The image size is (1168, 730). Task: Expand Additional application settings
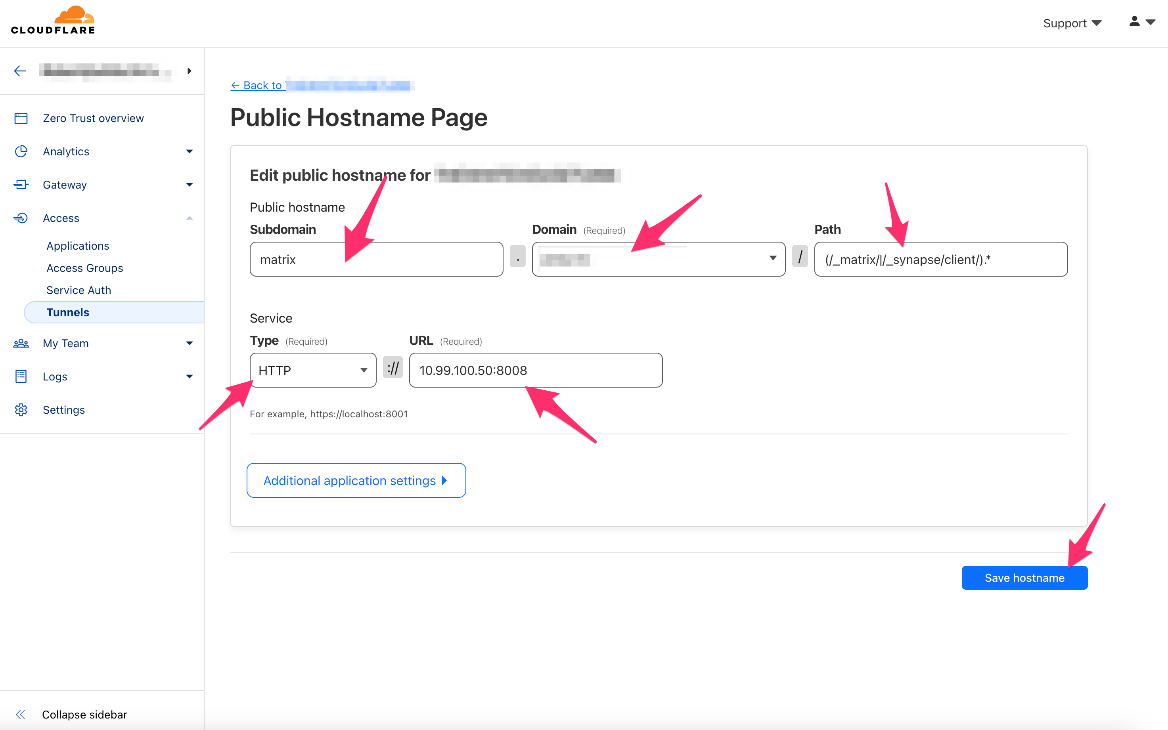pyautogui.click(x=356, y=480)
